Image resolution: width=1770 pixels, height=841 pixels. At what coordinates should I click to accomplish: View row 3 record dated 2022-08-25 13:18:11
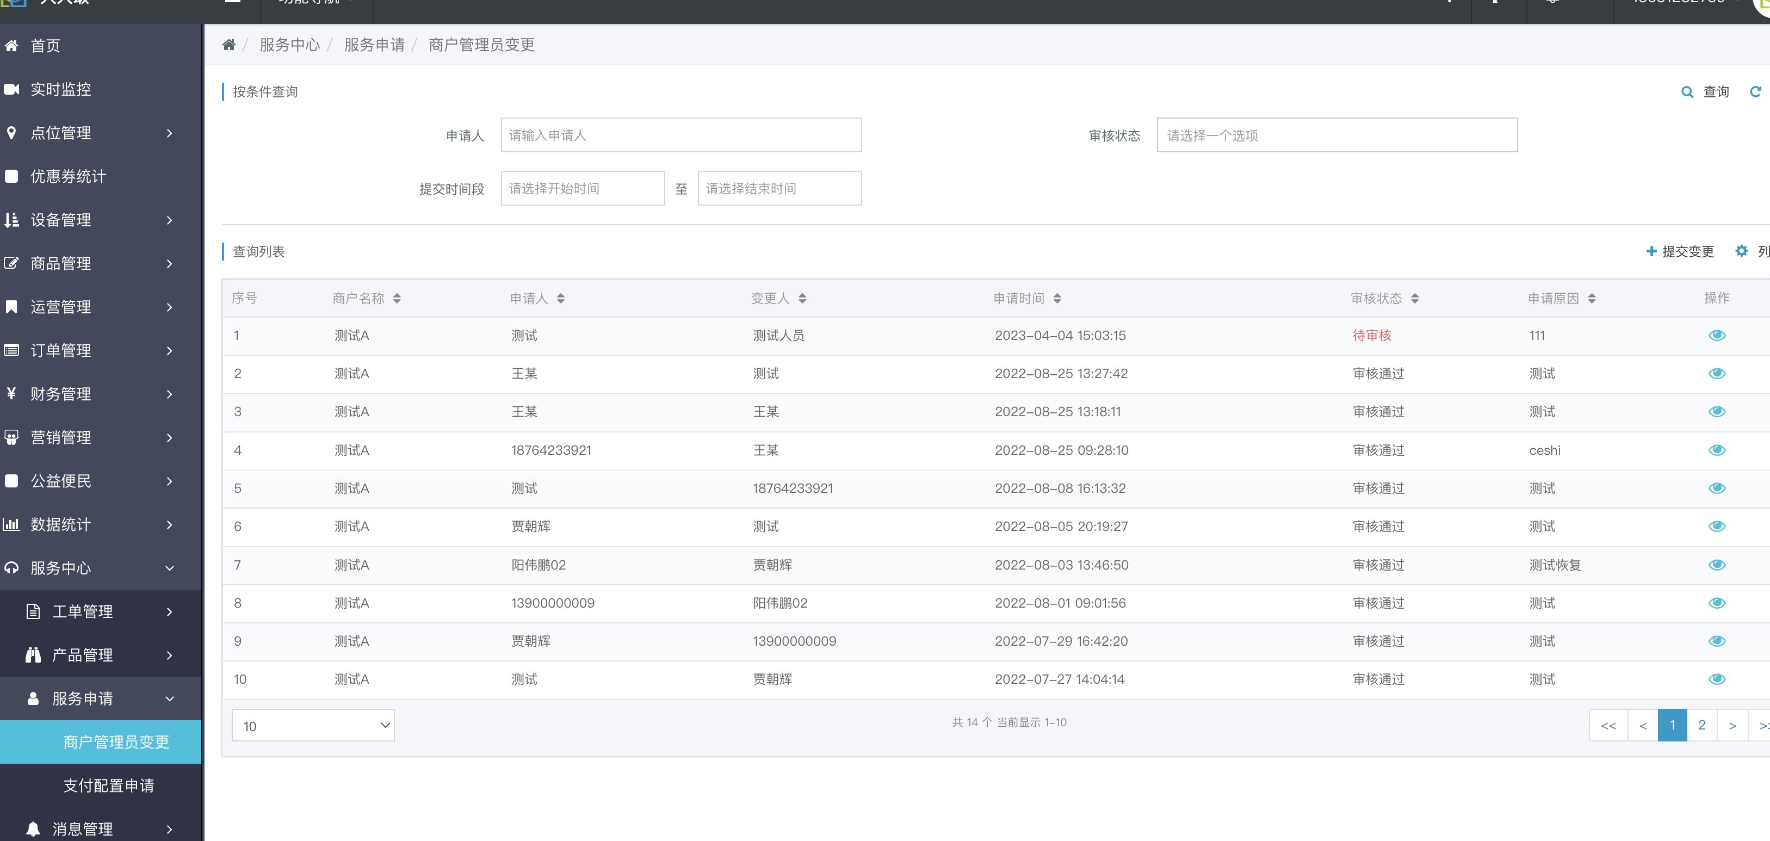pyautogui.click(x=1716, y=412)
